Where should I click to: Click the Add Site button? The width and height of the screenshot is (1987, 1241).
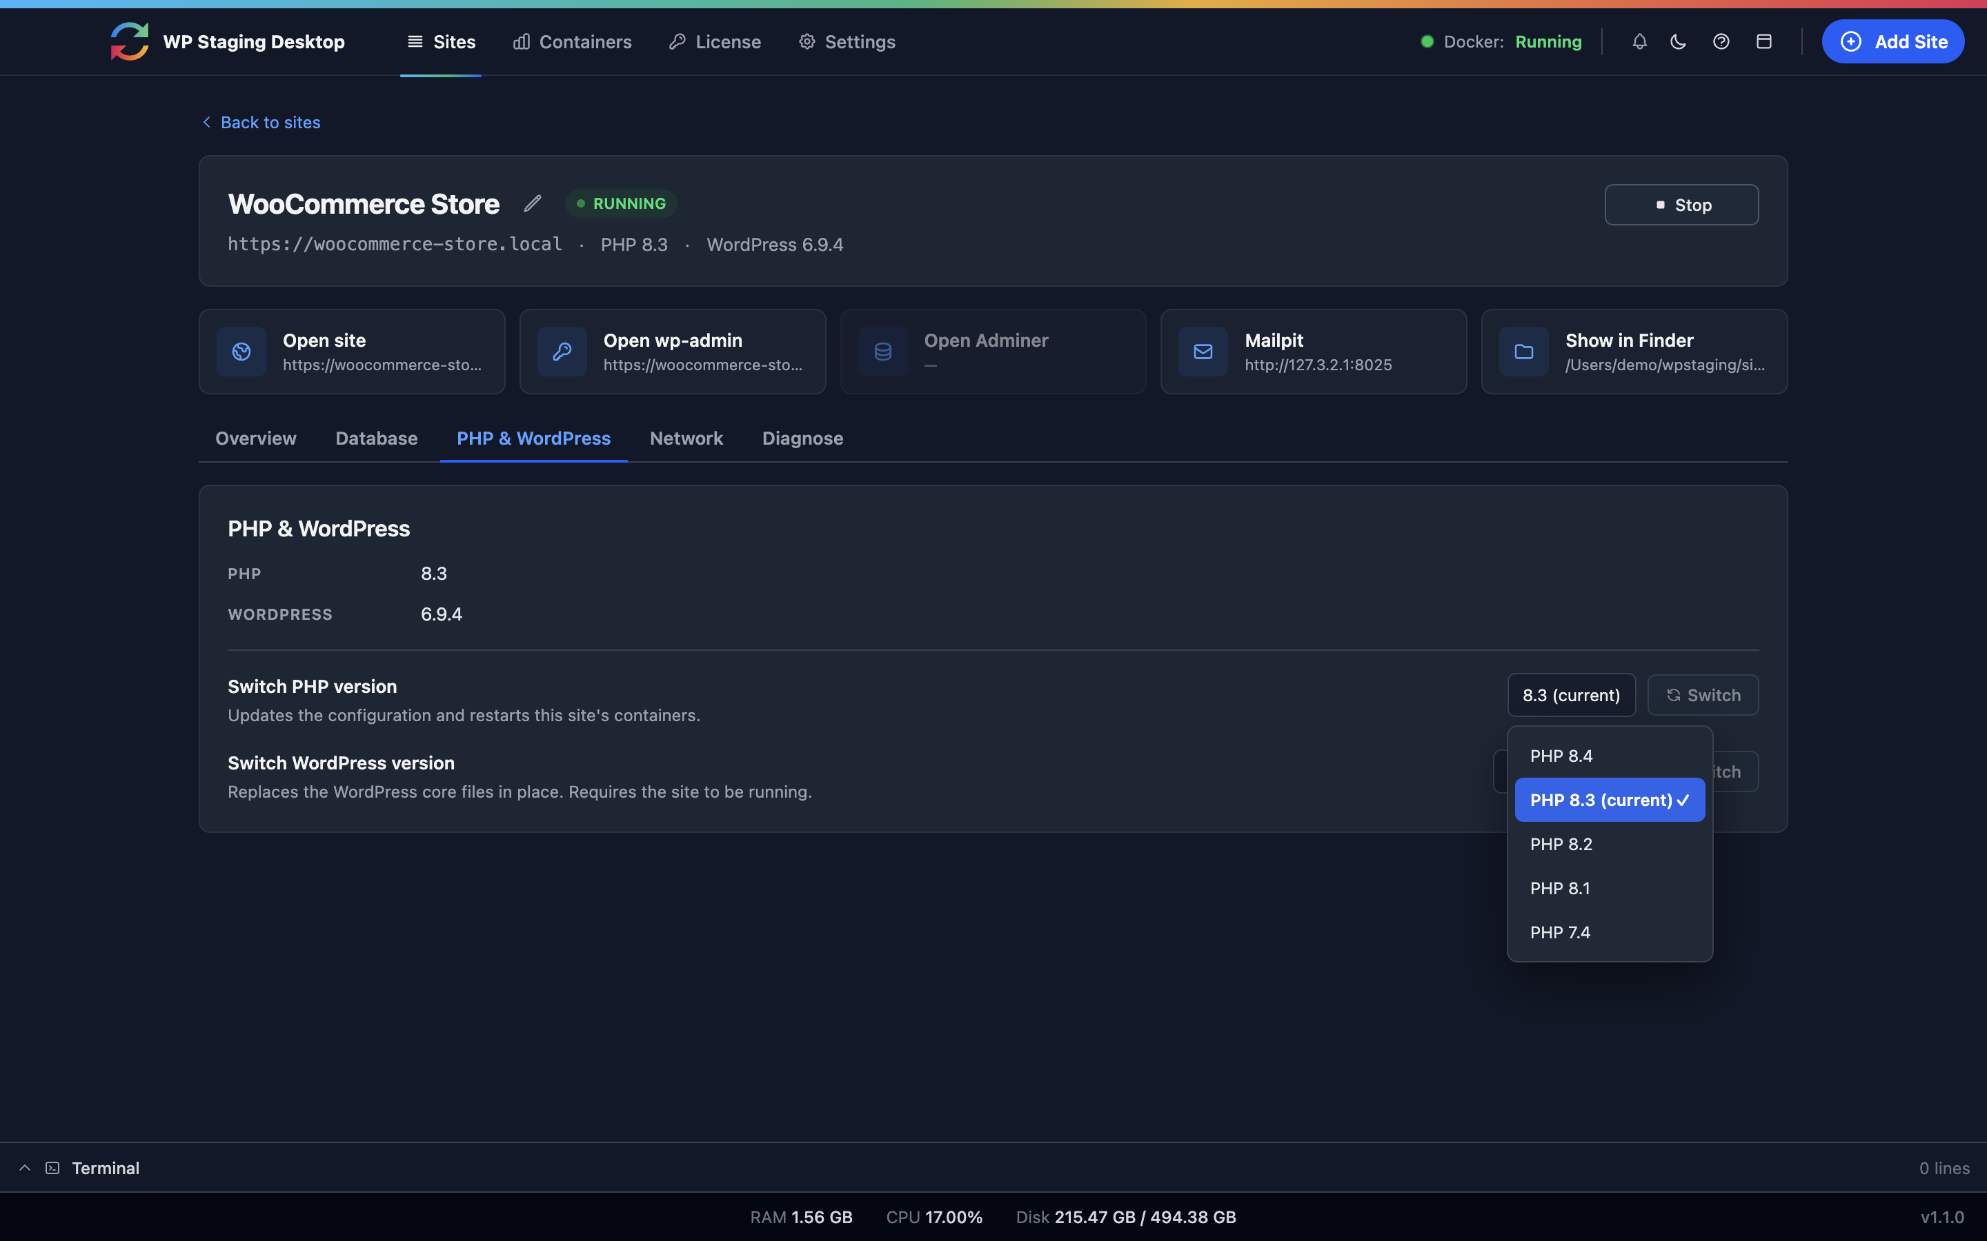pyautogui.click(x=1892, y=42)
